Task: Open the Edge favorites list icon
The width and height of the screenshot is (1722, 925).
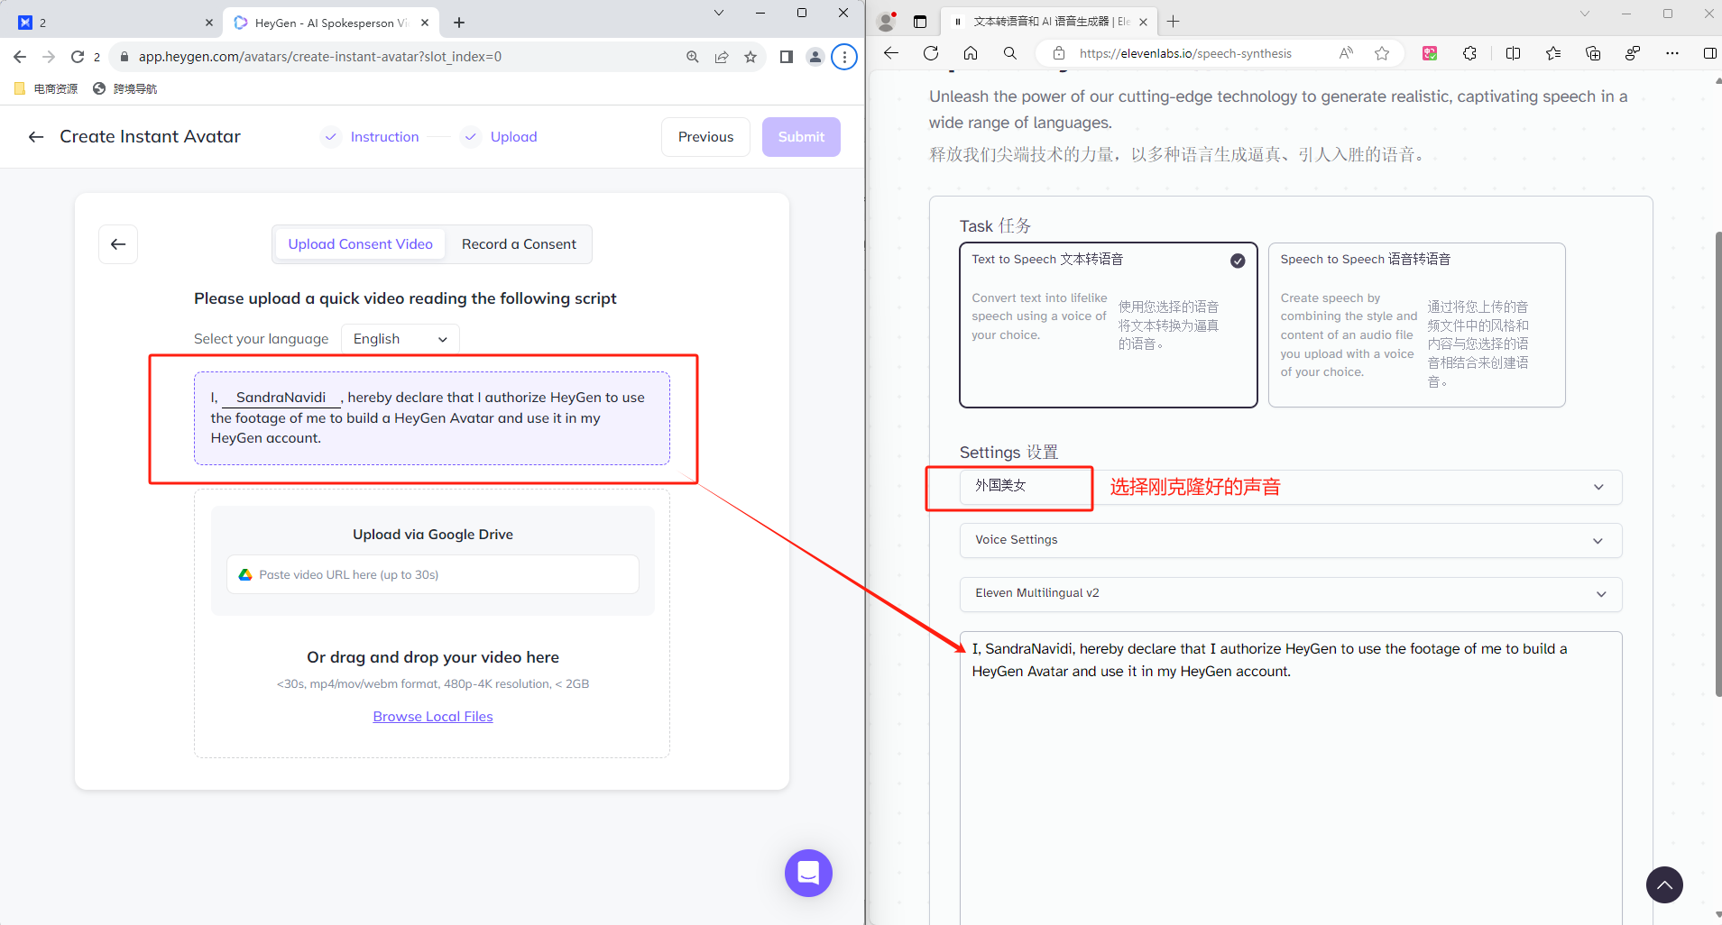Action: (1553, 53)
